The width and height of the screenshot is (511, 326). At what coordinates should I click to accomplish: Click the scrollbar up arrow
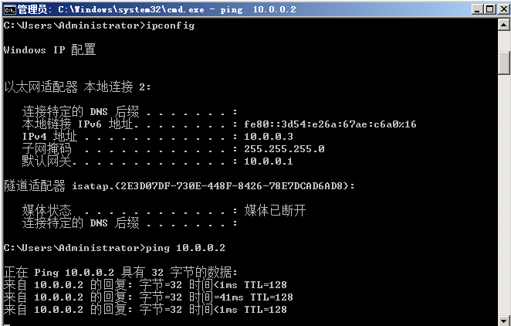(504, 25)
